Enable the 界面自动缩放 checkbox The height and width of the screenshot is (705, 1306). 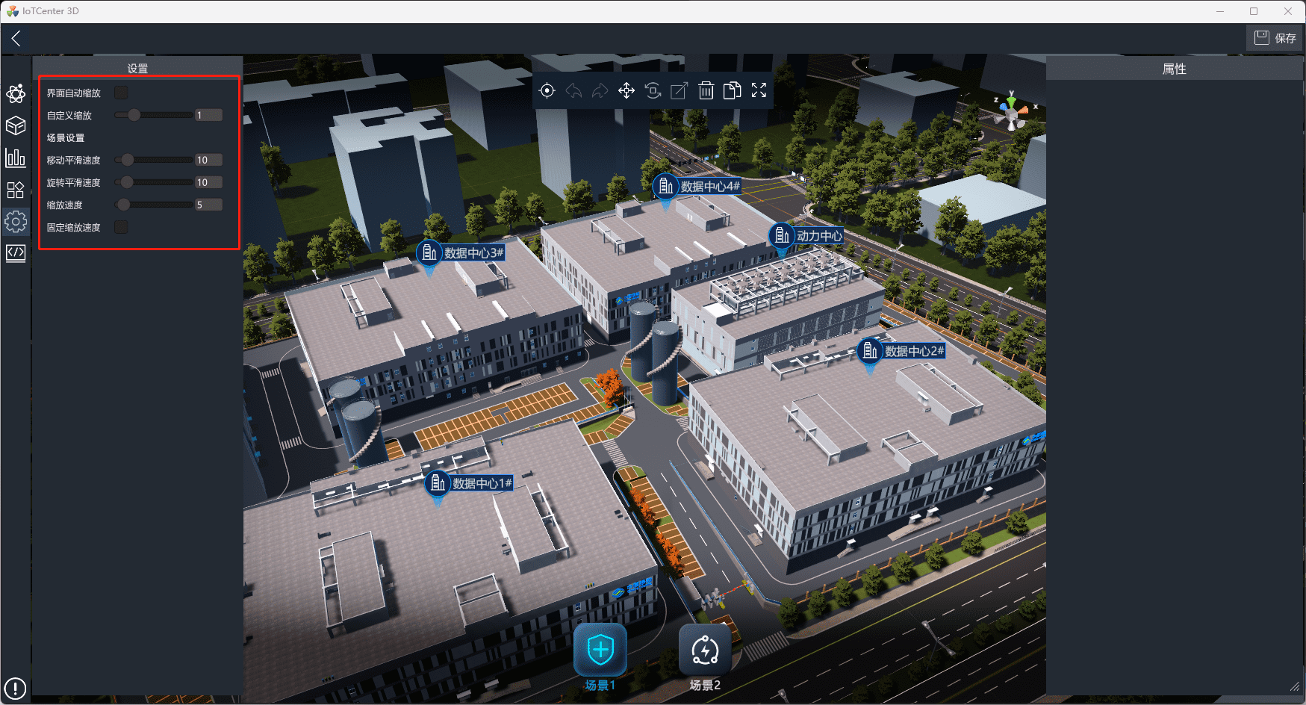click(121, 93)
